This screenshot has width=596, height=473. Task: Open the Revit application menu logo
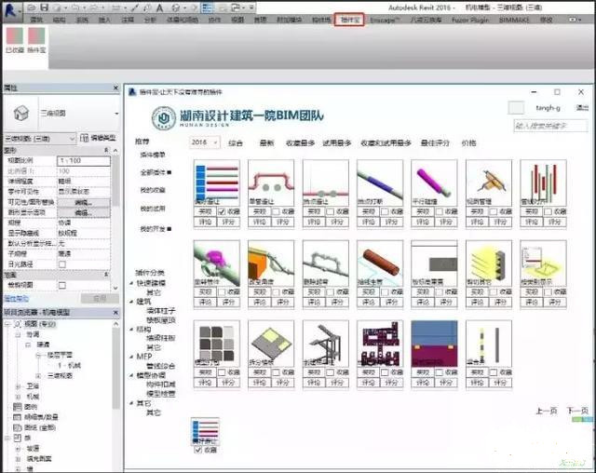[11, 9]
